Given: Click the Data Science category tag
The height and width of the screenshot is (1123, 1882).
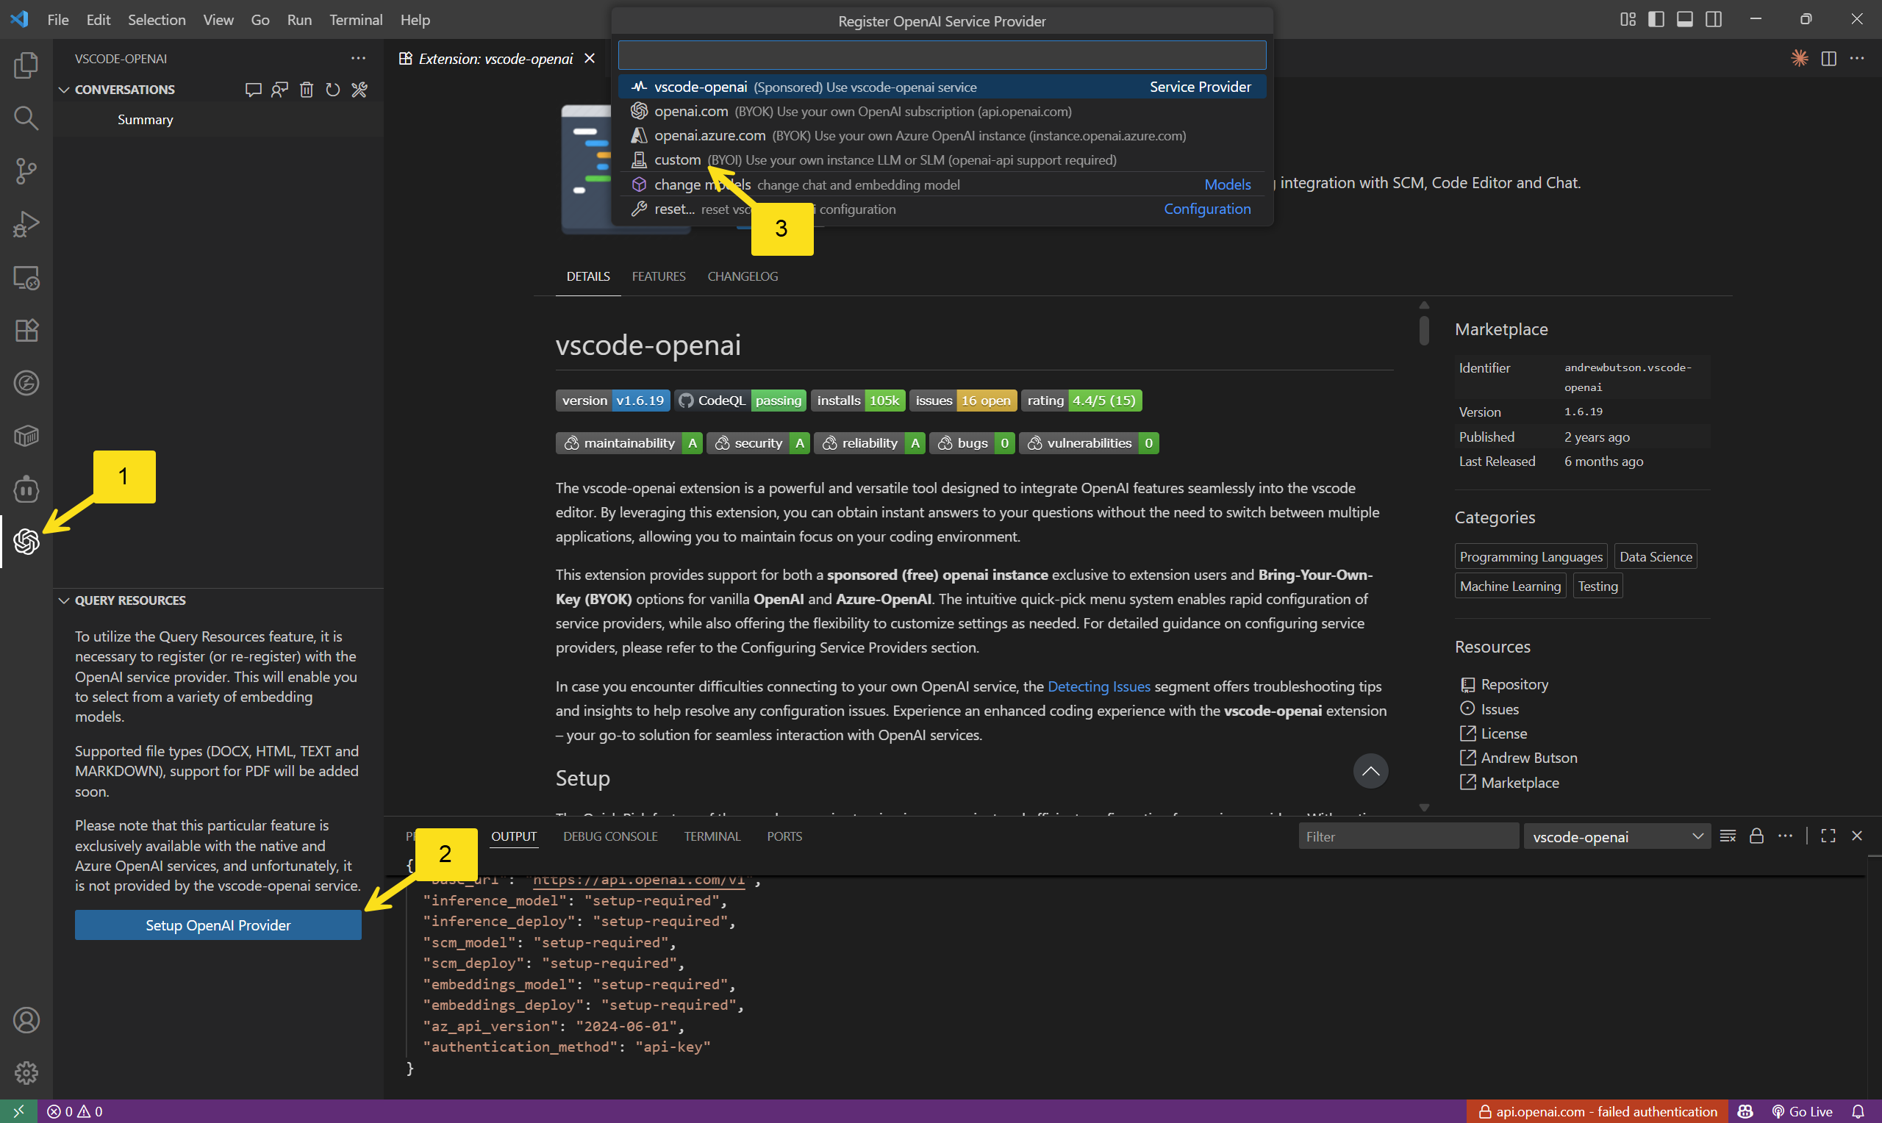Looking at the screenshot, I should tap(1655, 556).
